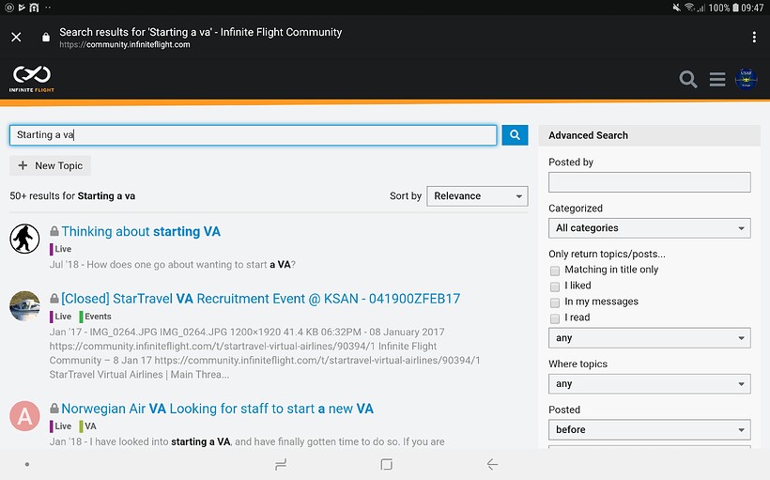Open the 'Where topics' any dropdown
770x480 pixels.
tap(649, 383)
